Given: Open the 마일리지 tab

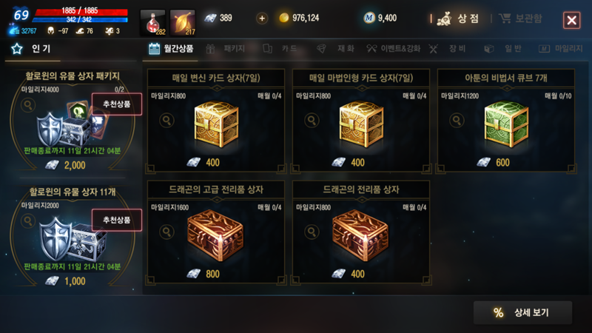Looking at the screenshot, I should click(x=561, y=49).
